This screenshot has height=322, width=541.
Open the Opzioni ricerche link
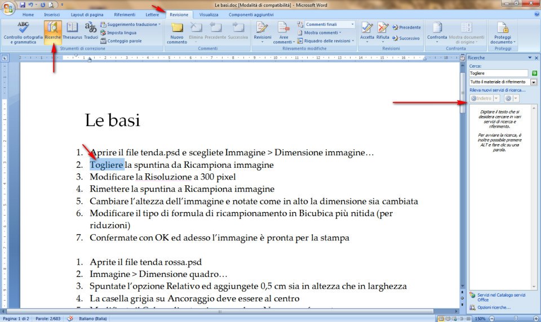[494, 307]
